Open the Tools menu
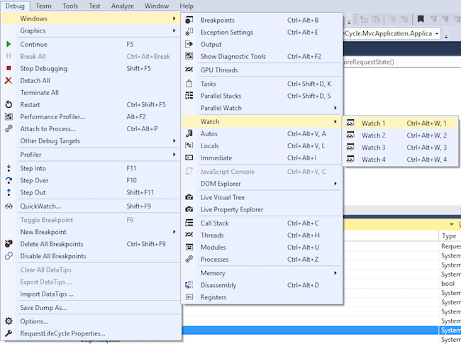The height and width of the screenshot is (344, 461). click(x=70, y=6)
